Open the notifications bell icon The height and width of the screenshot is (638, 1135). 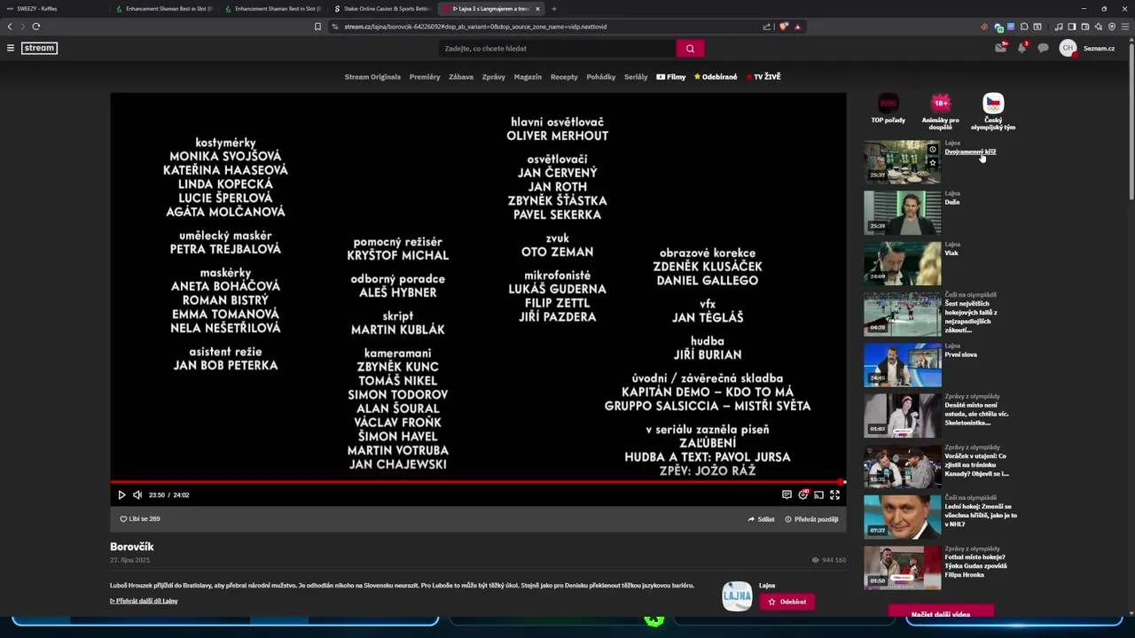(x=1022, y=48)
